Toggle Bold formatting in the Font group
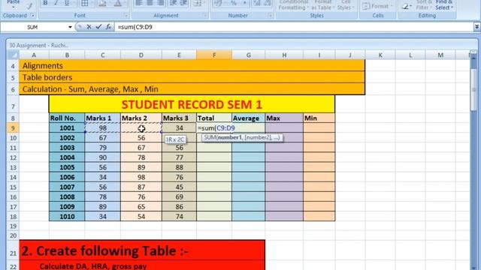The height and width of the screenshot is (270, 481). [45, 3]
